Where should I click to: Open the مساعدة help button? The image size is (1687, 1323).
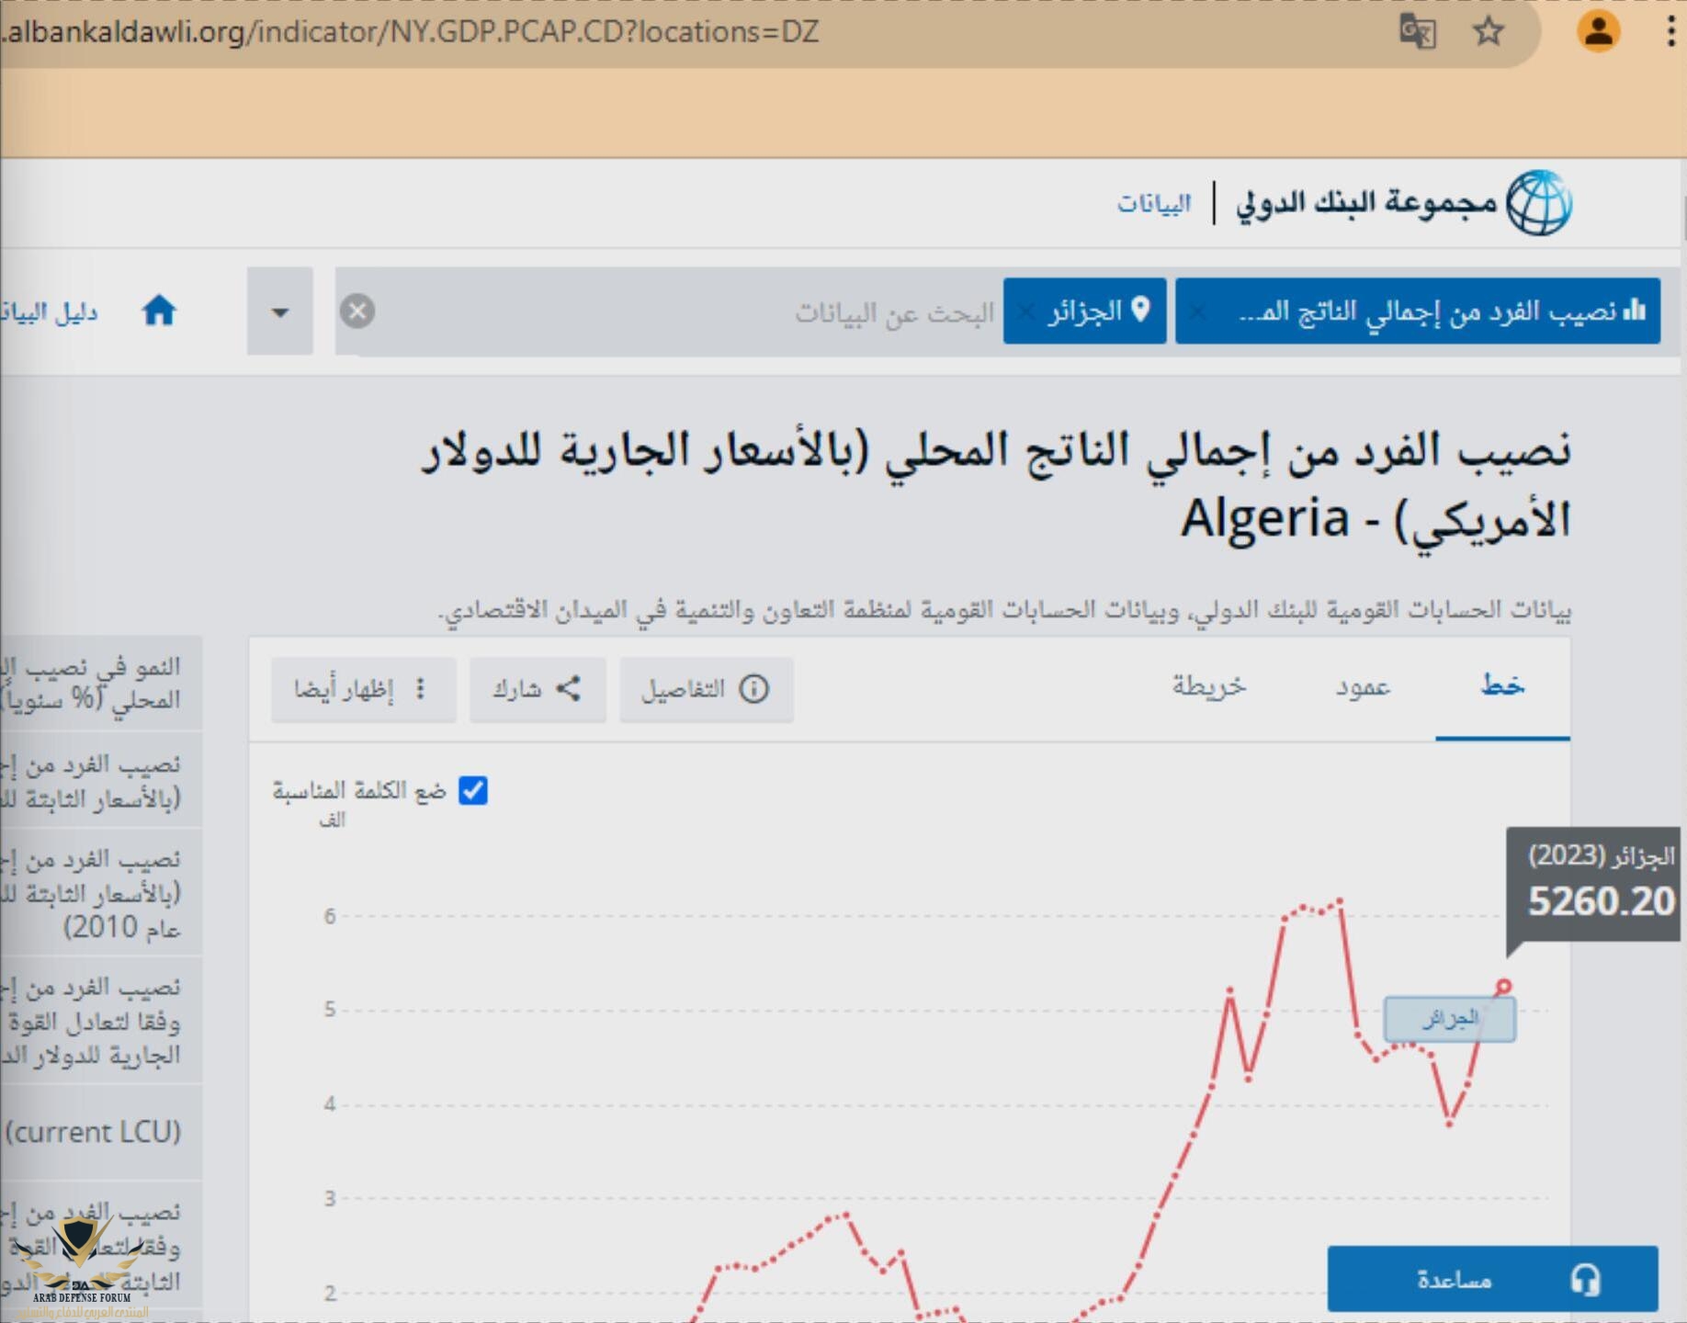[1492, 1279]
